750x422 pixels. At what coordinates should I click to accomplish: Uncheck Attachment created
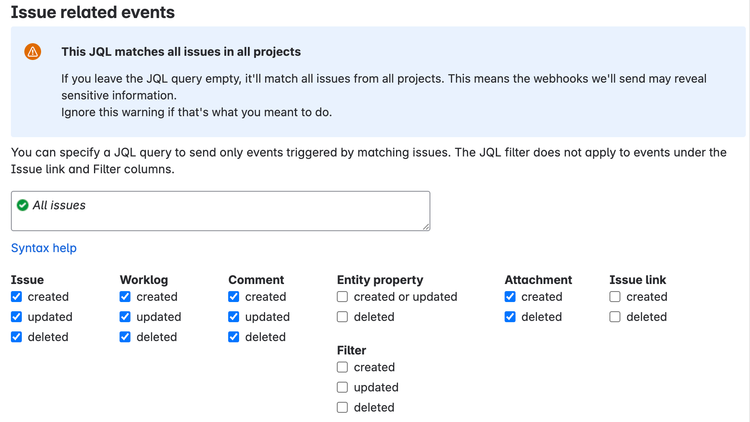[510, 297]
